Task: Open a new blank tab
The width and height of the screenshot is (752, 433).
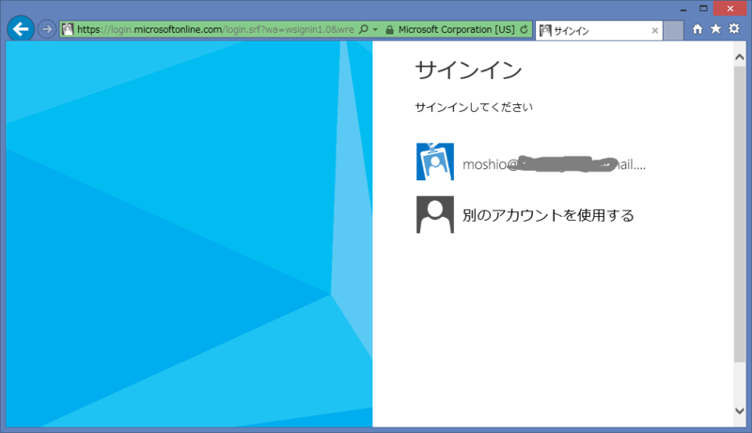Action: (673, 31)
